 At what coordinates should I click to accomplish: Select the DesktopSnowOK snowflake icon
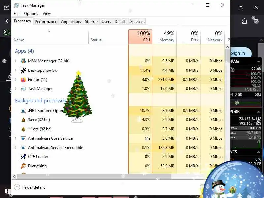click(23, 70)
